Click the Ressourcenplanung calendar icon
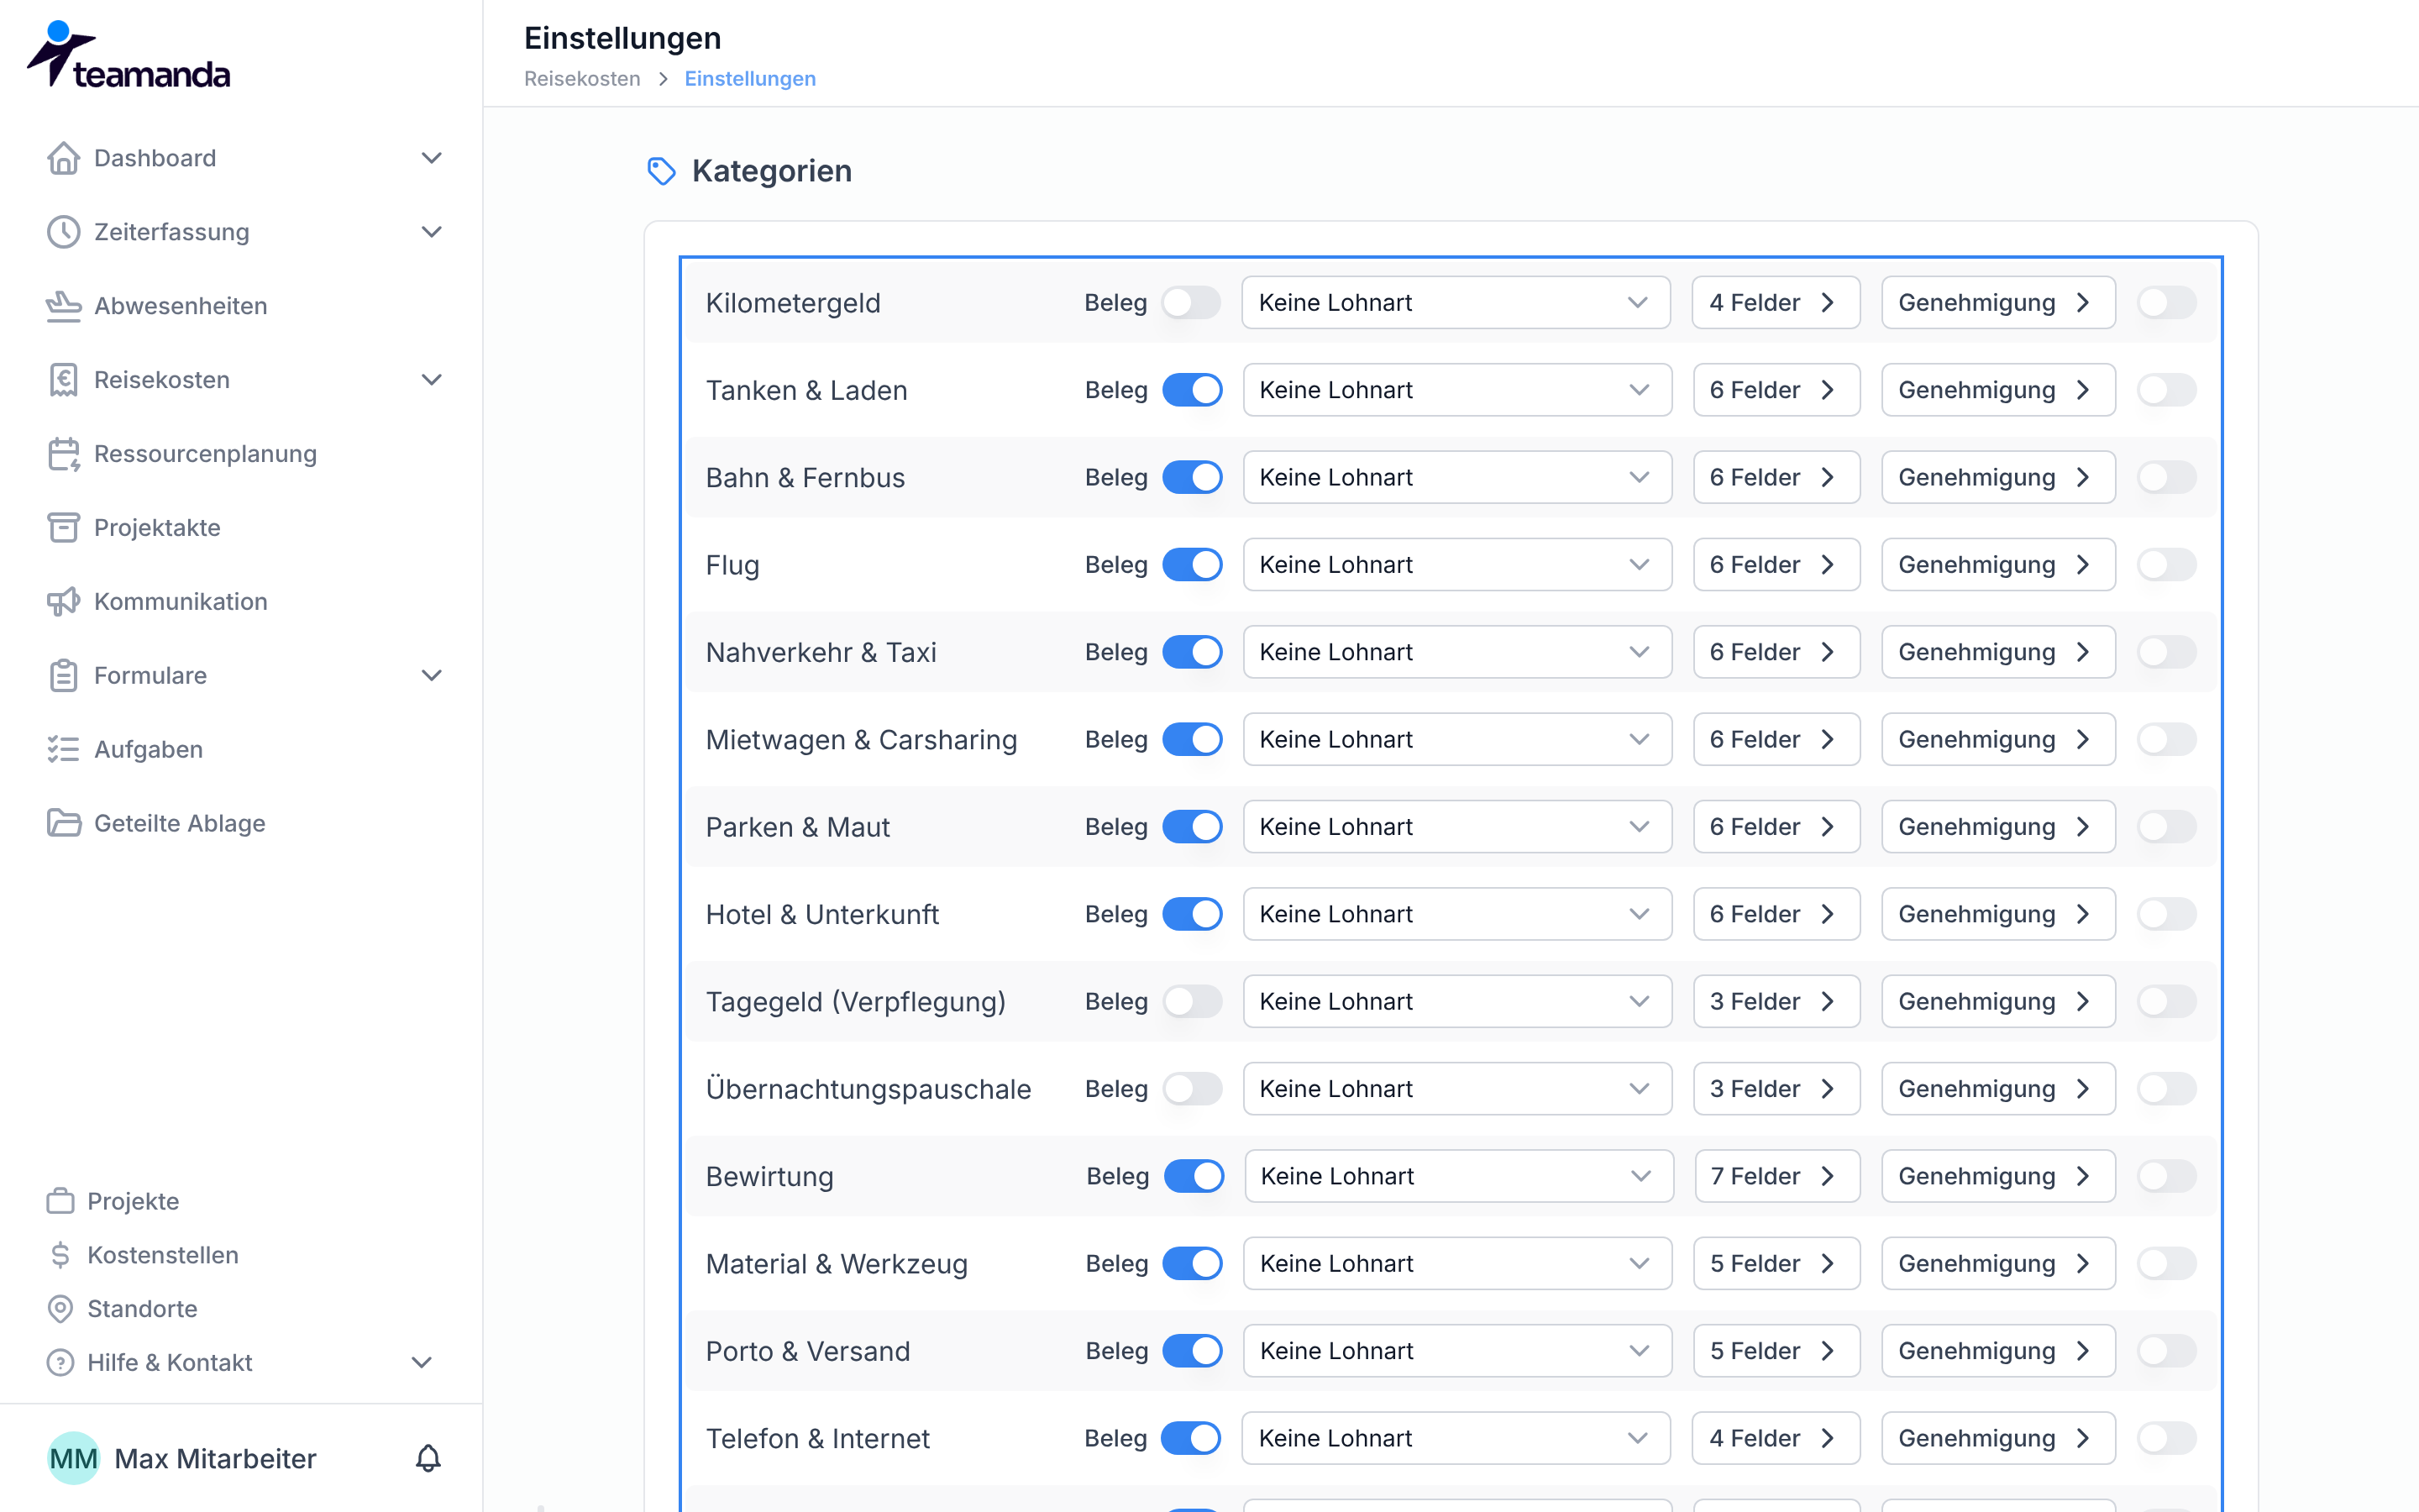The image size is (2419, 1512). [63, 454]
